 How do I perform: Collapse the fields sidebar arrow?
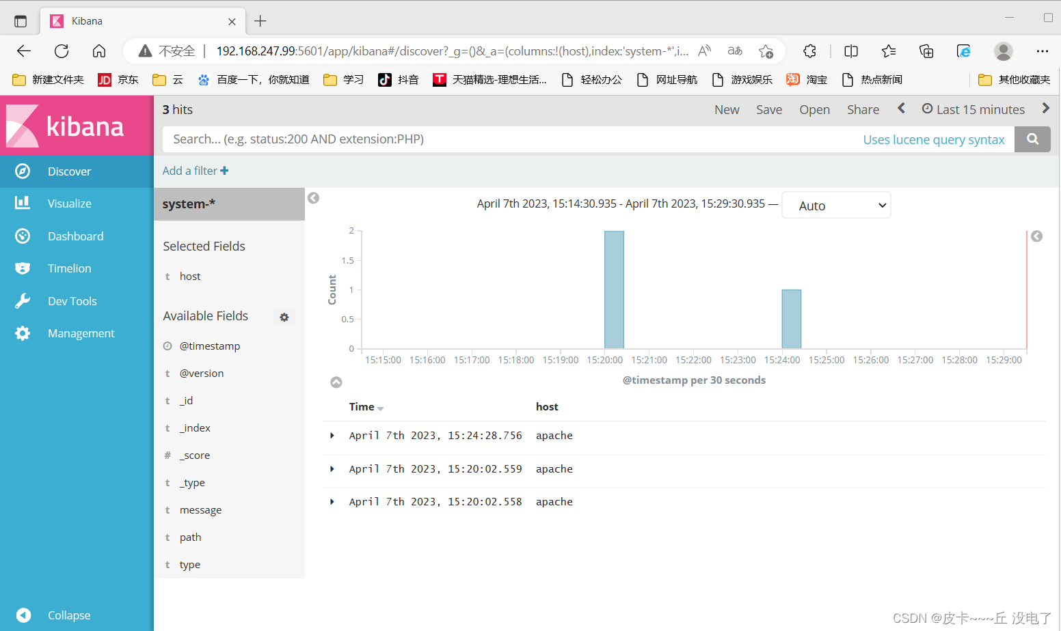pos(313,198)
